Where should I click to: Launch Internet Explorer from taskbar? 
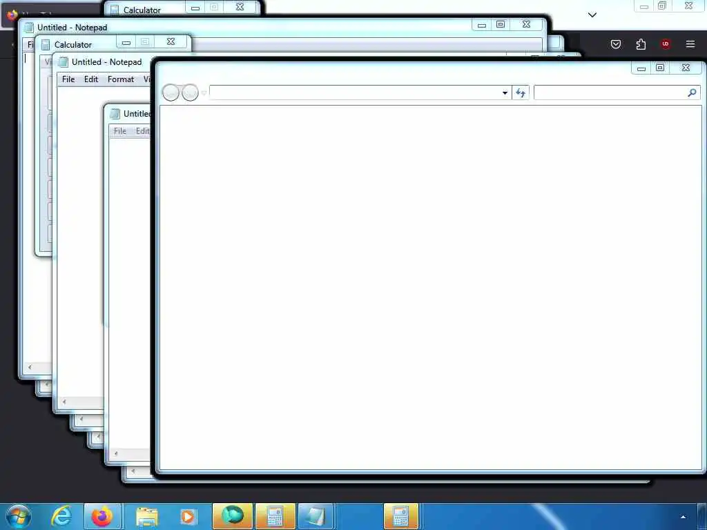61,516
